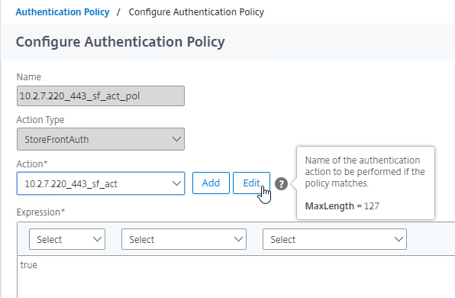Click the MaxLength = 127 tooltip text

(x=342, y=206)
